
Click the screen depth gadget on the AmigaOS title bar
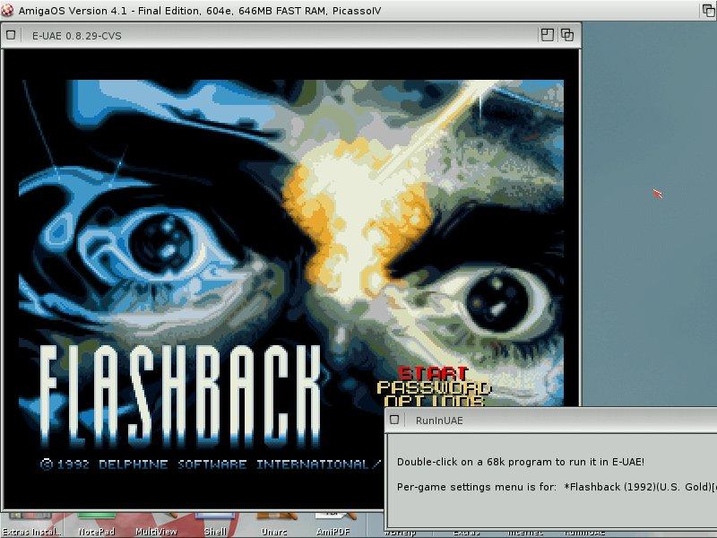coord(708,10)
